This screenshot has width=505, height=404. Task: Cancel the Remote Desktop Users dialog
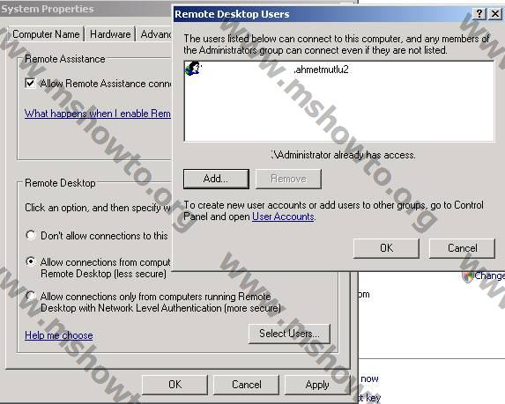(462, 248)
